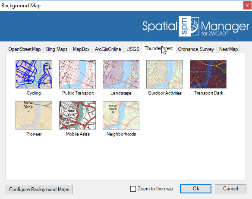The height and width of the screenshot is (199, 252).
Task: Click the Transport Dark label text
Action: pos(208,93)
